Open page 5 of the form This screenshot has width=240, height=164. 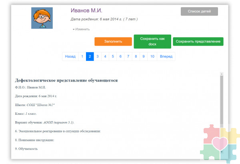tap(113, 57)
